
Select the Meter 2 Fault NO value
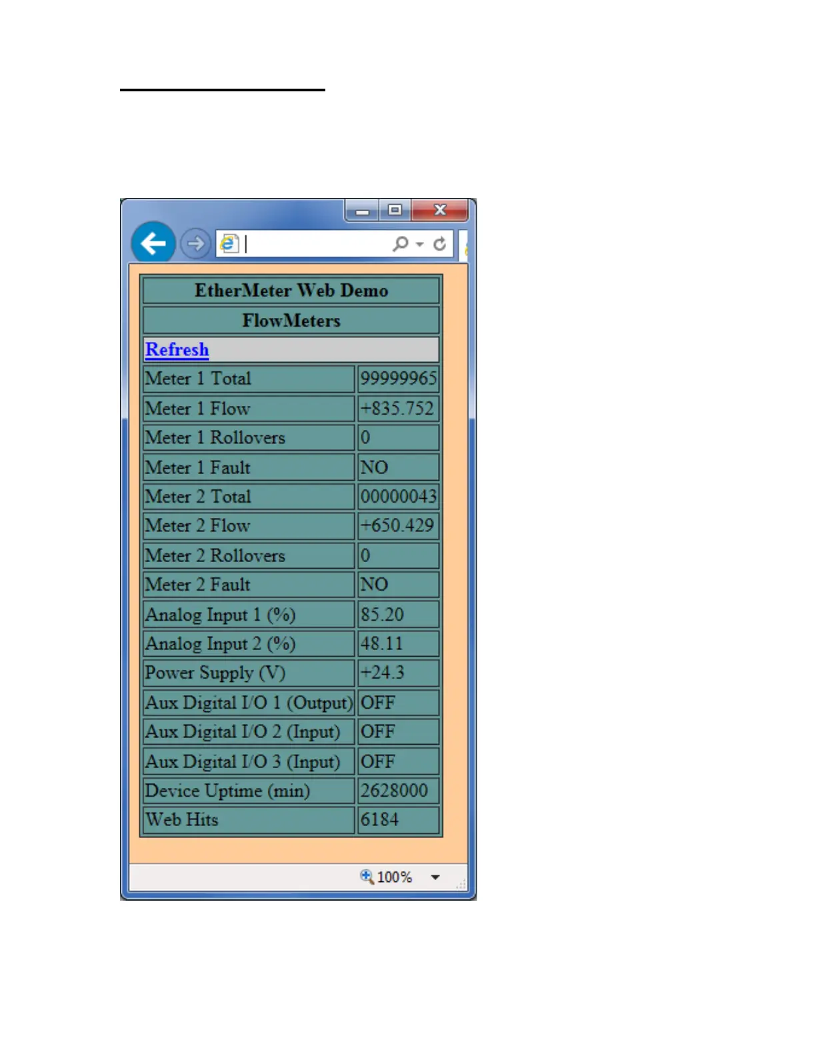coord(374,585)
